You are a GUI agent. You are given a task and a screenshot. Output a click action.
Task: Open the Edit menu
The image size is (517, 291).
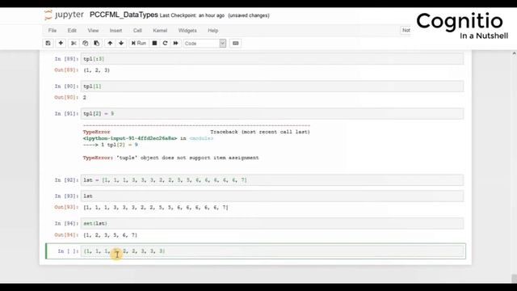[x=72, y=31]
